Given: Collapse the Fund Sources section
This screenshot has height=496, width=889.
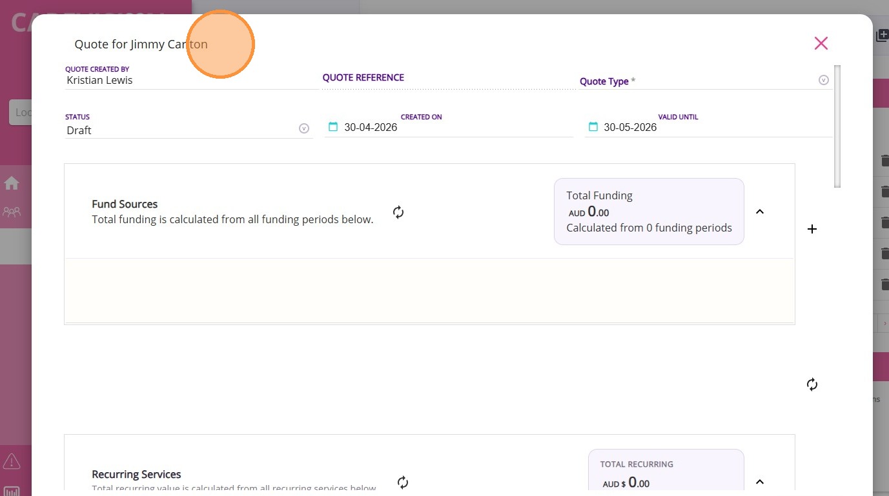Looking at the screenshot, I should (760, 212).
